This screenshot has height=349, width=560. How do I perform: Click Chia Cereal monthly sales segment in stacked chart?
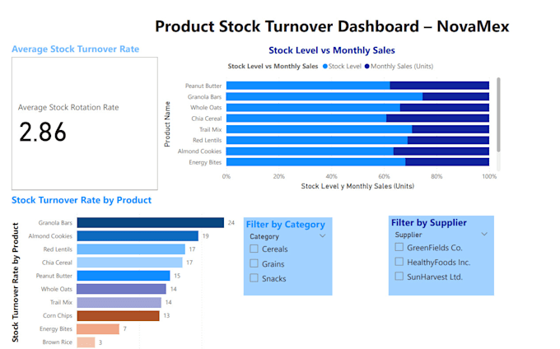[x=438, y=119]
